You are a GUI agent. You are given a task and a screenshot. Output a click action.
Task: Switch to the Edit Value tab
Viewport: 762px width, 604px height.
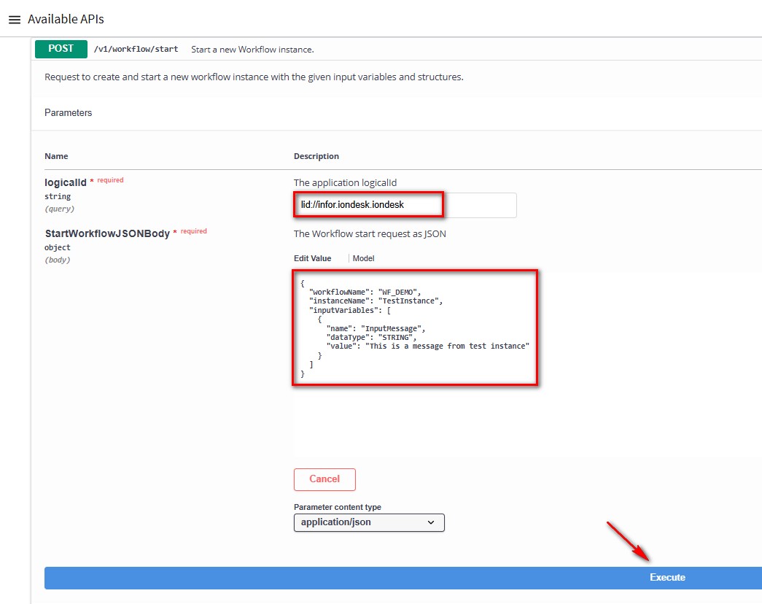click(312, 258)
